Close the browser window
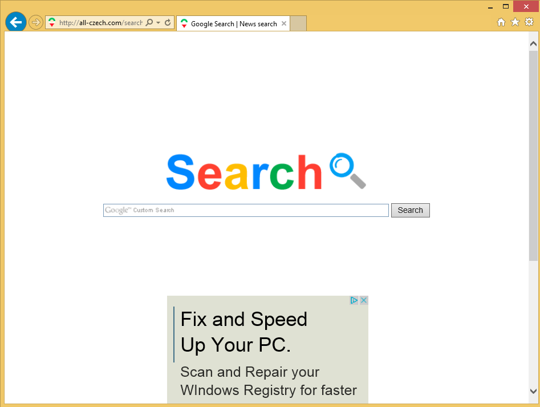This screenshot has width=540, height=407. pyautogui.click(x=526, y=6)
